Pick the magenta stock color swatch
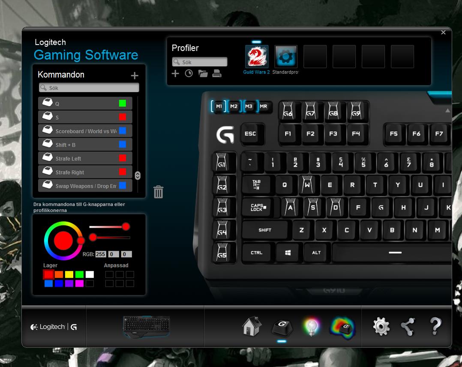Image resolution: width=462 pixels, height=367 pixels. click(x=80, y=283)
